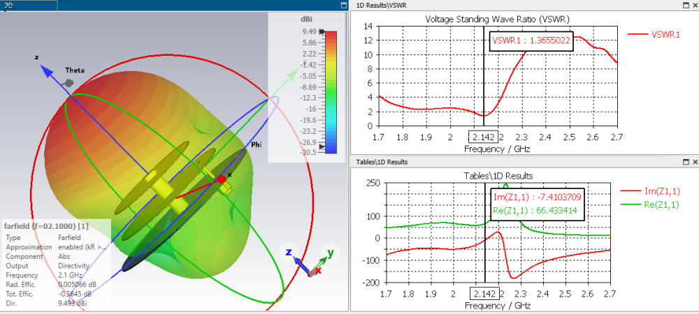Image resolution: width=699 pixels, height=314 pixels.
Task: Maximize the Tables\1D Results window
Action: point(686,162)
